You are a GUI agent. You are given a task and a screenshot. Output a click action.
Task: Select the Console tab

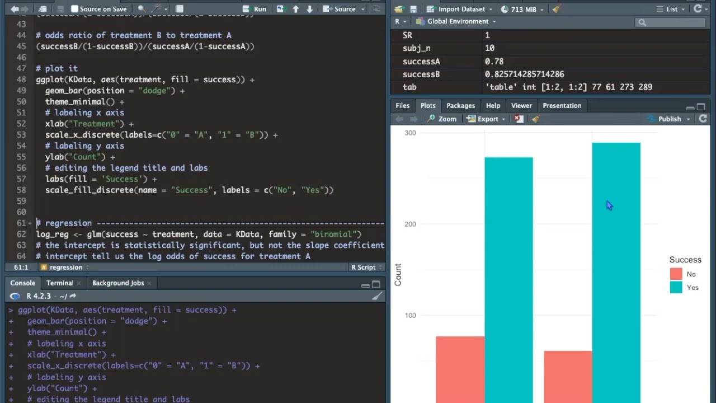22,283
